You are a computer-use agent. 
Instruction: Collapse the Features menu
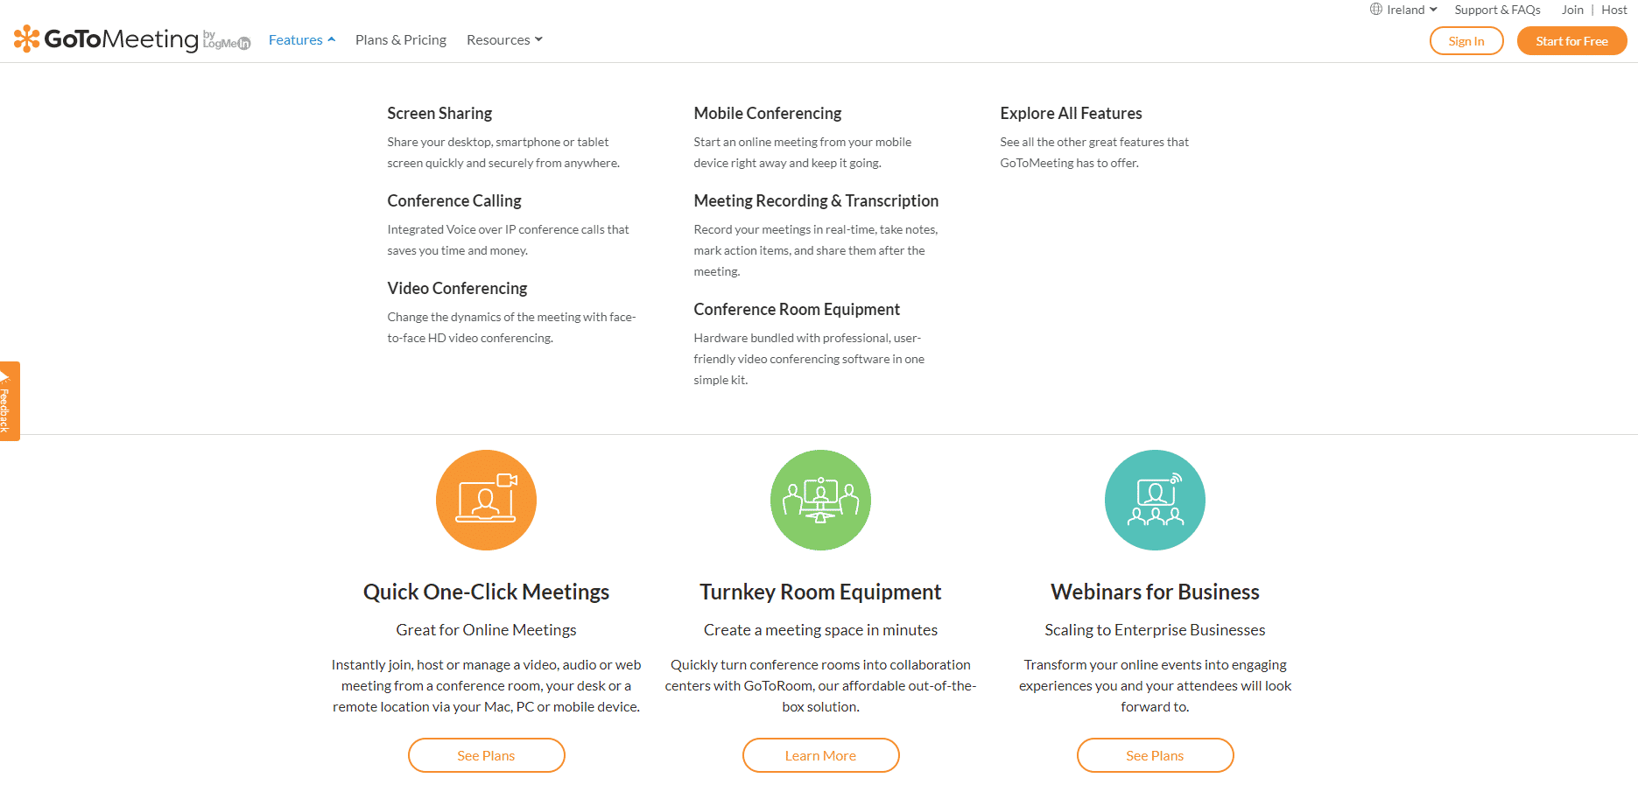click(302, 40)
